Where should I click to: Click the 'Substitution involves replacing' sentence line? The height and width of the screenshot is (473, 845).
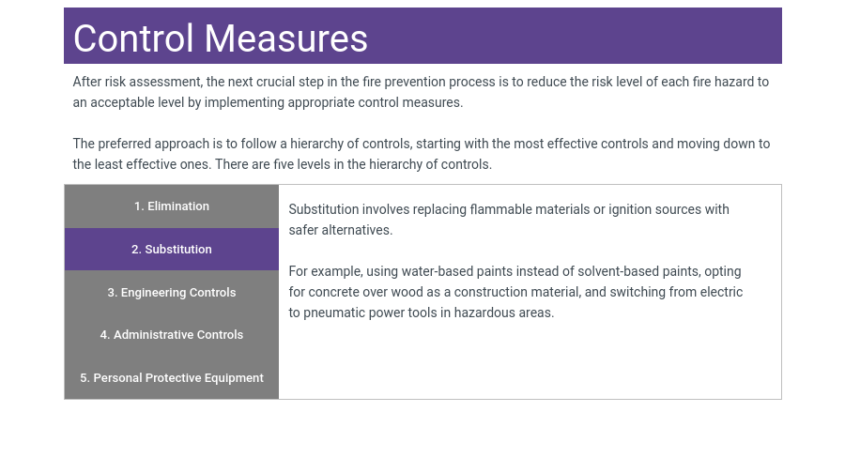pyautogui.click(x=508, y=209)
